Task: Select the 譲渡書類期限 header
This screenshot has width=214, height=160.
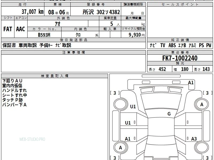Action: point(133,5)
